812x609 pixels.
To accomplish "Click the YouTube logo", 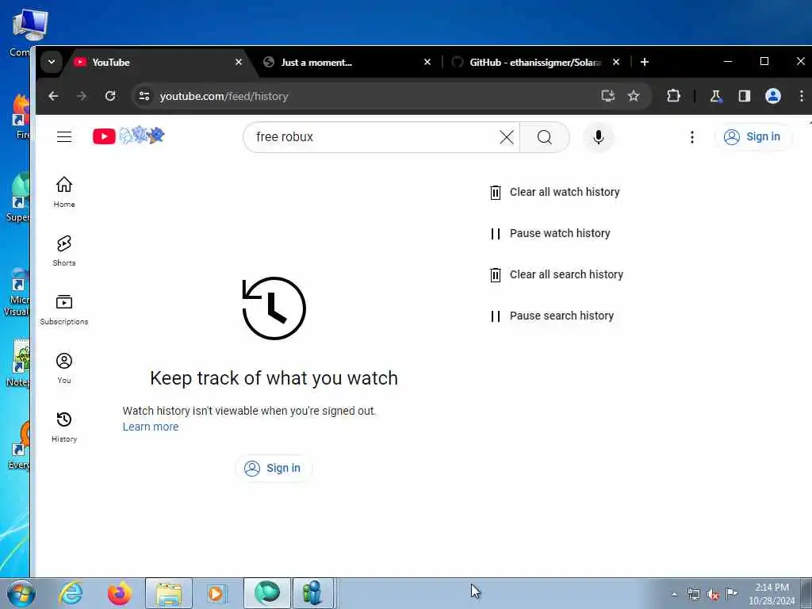I will [x=128, y=136].
